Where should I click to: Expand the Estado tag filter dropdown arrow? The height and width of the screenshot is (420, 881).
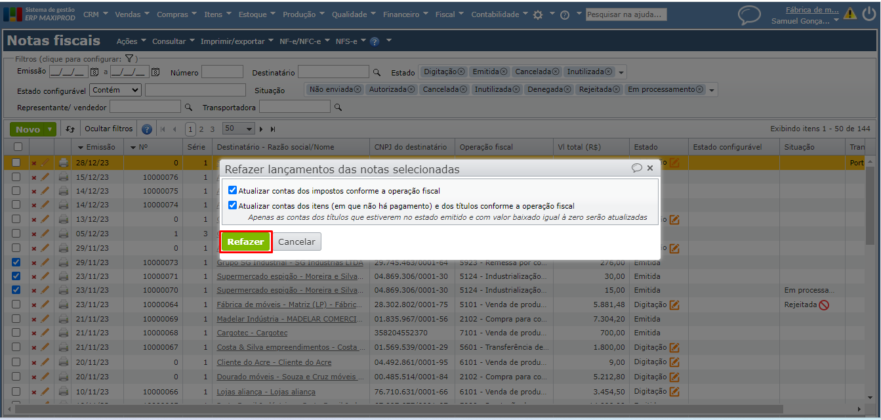tap(622, 72)
